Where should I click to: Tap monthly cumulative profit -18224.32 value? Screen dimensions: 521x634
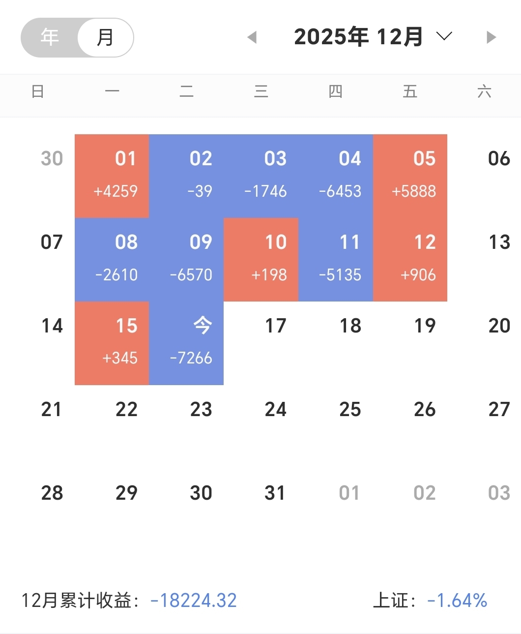point(194,601)
